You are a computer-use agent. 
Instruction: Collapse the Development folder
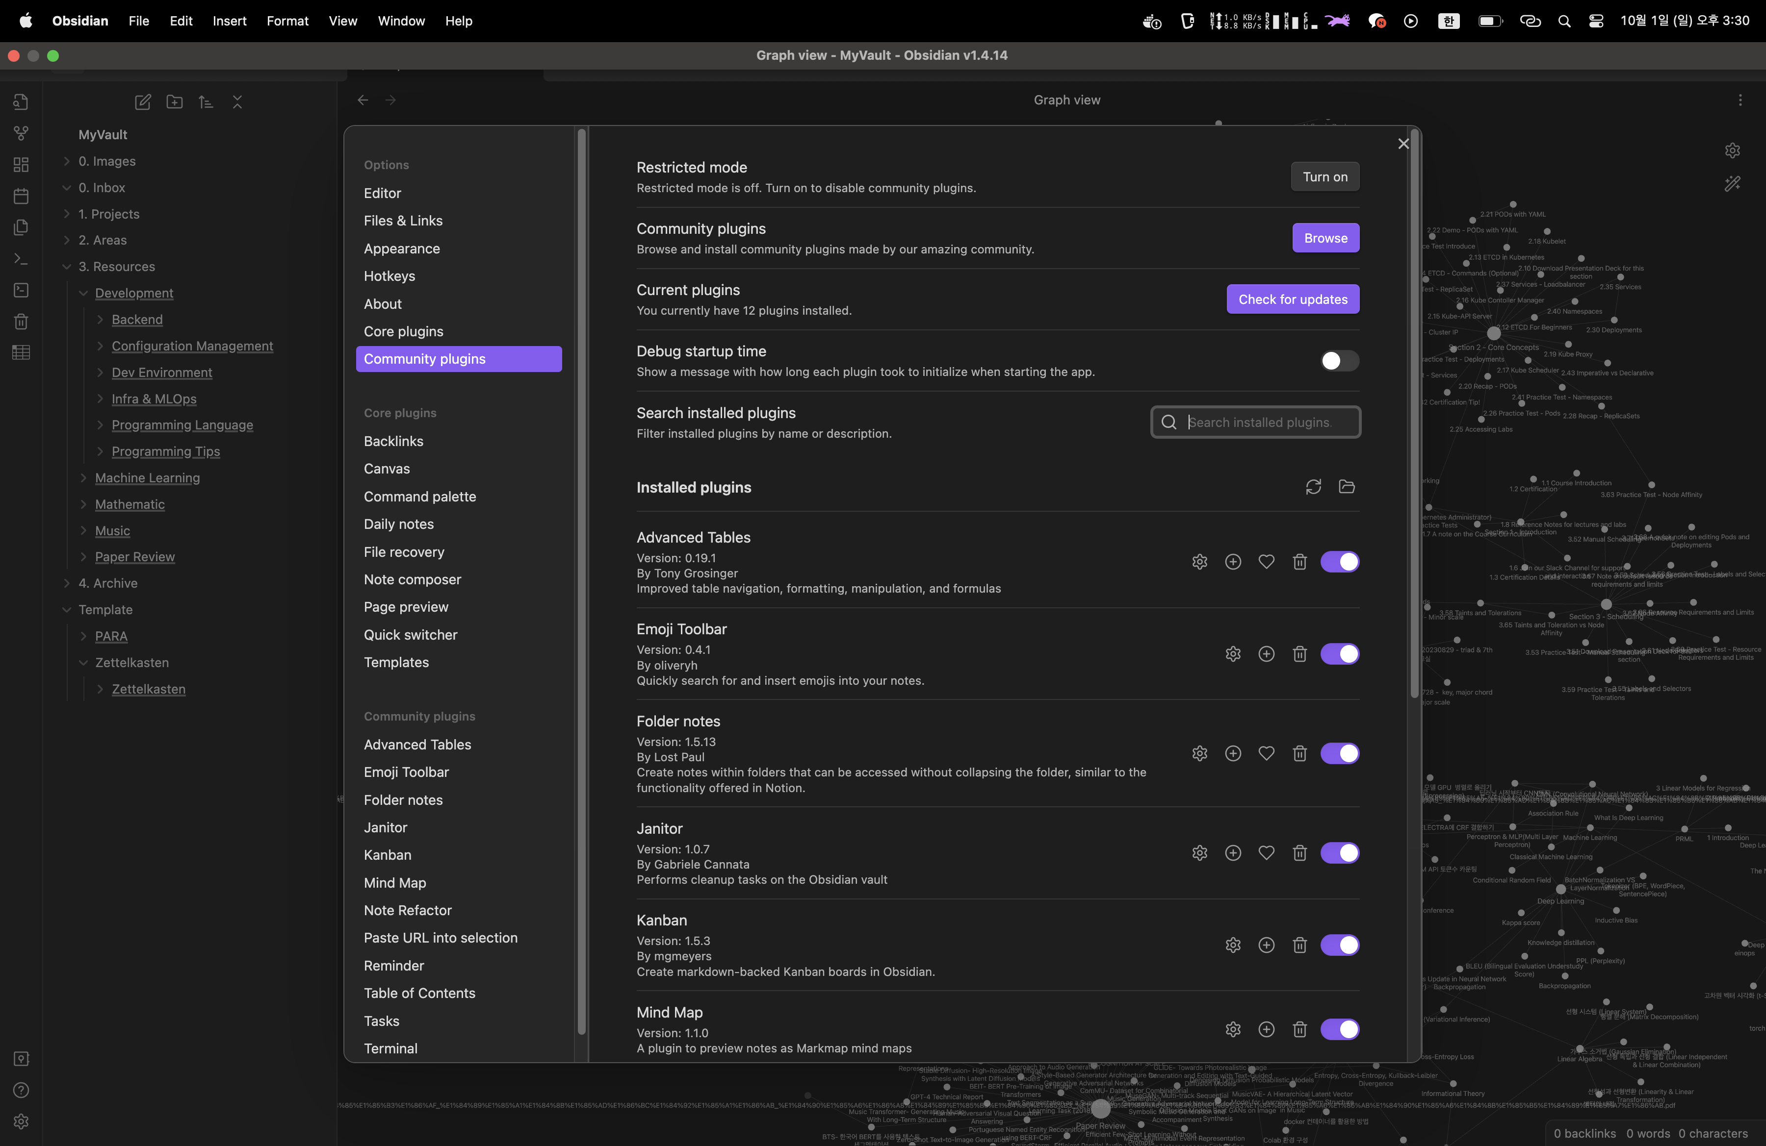tap(83, 293)
